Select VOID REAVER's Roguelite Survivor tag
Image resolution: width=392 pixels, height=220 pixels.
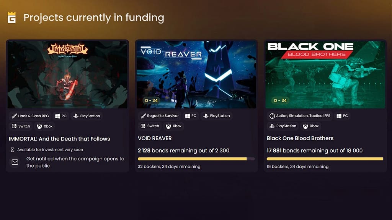160,116
